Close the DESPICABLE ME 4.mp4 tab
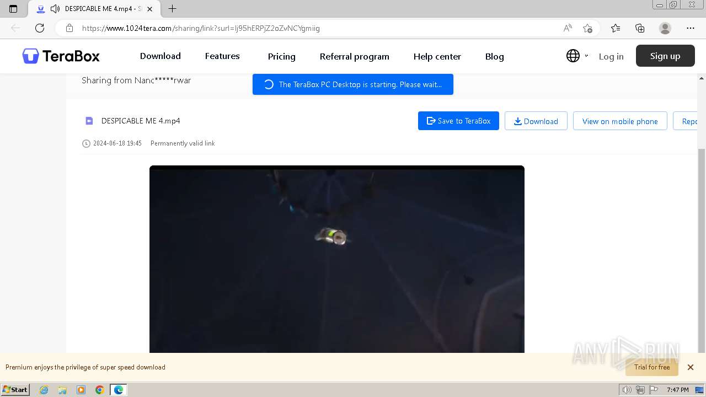706x397 pixels. coord(149,9)
